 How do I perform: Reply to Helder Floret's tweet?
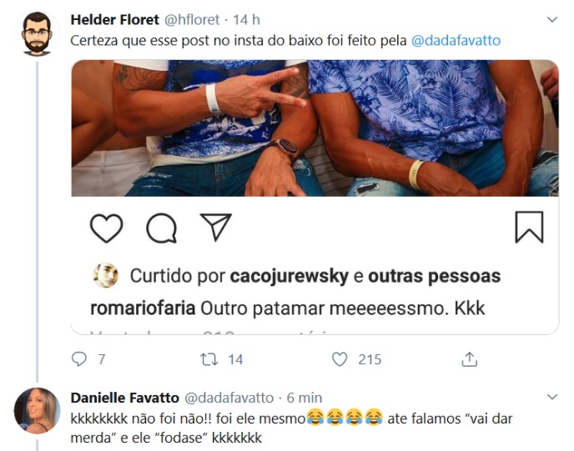[79, 359]
